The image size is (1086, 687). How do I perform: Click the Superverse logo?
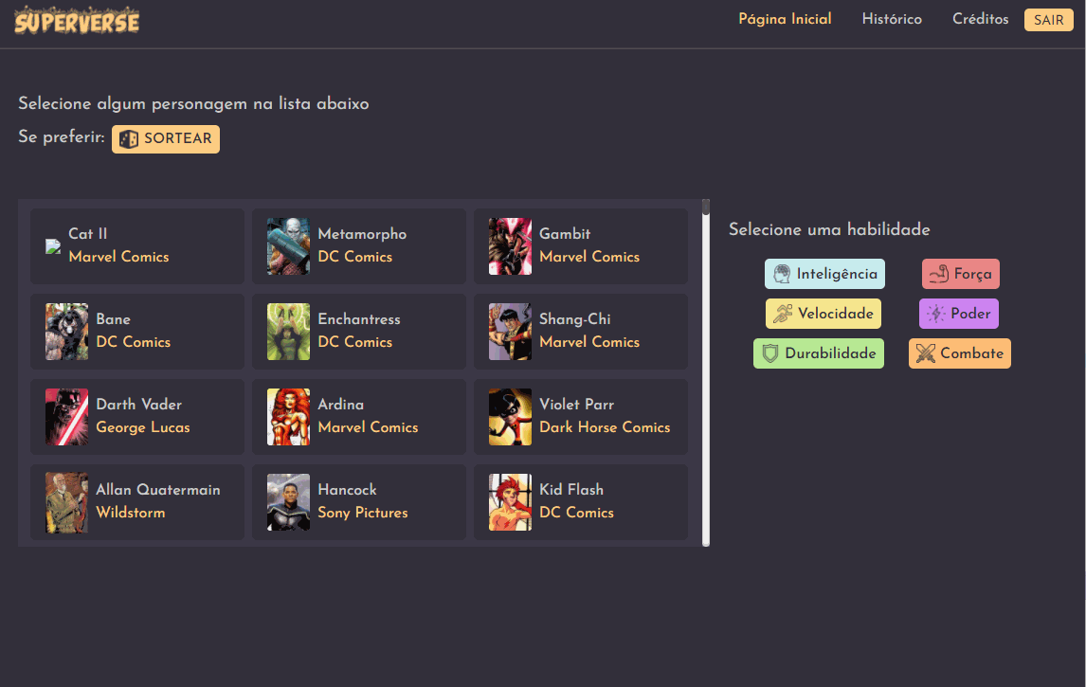click(77, 21)
